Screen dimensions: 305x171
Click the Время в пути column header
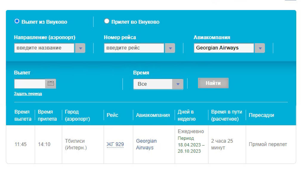tap(227, 115)
